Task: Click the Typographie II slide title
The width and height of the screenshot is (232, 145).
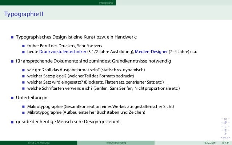Action: coord(24,14)
